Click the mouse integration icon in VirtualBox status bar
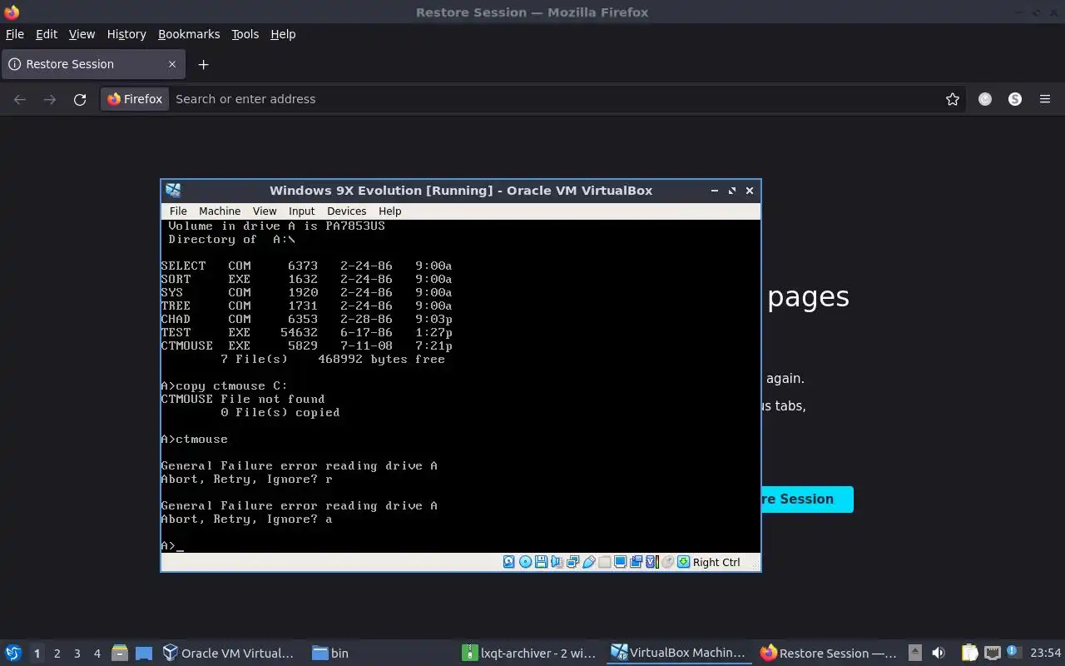 [x=667, y=562]
